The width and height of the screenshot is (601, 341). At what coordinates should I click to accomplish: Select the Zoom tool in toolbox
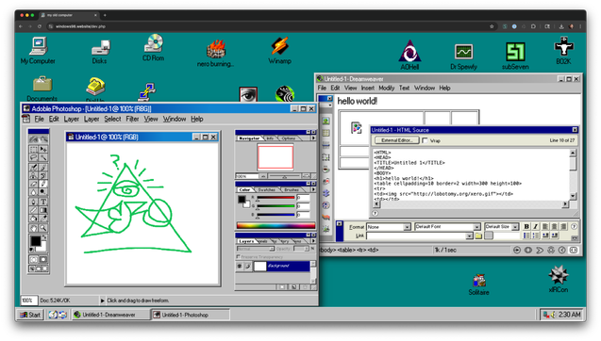click(43, 228)
